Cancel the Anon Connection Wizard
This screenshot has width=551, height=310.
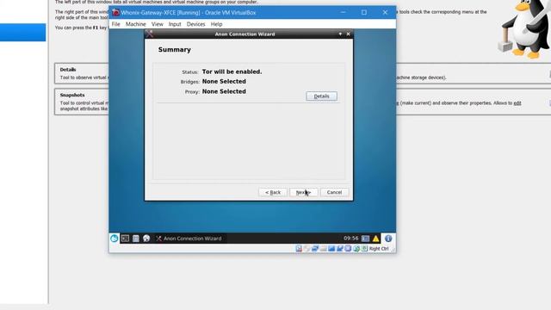point(334,192)
